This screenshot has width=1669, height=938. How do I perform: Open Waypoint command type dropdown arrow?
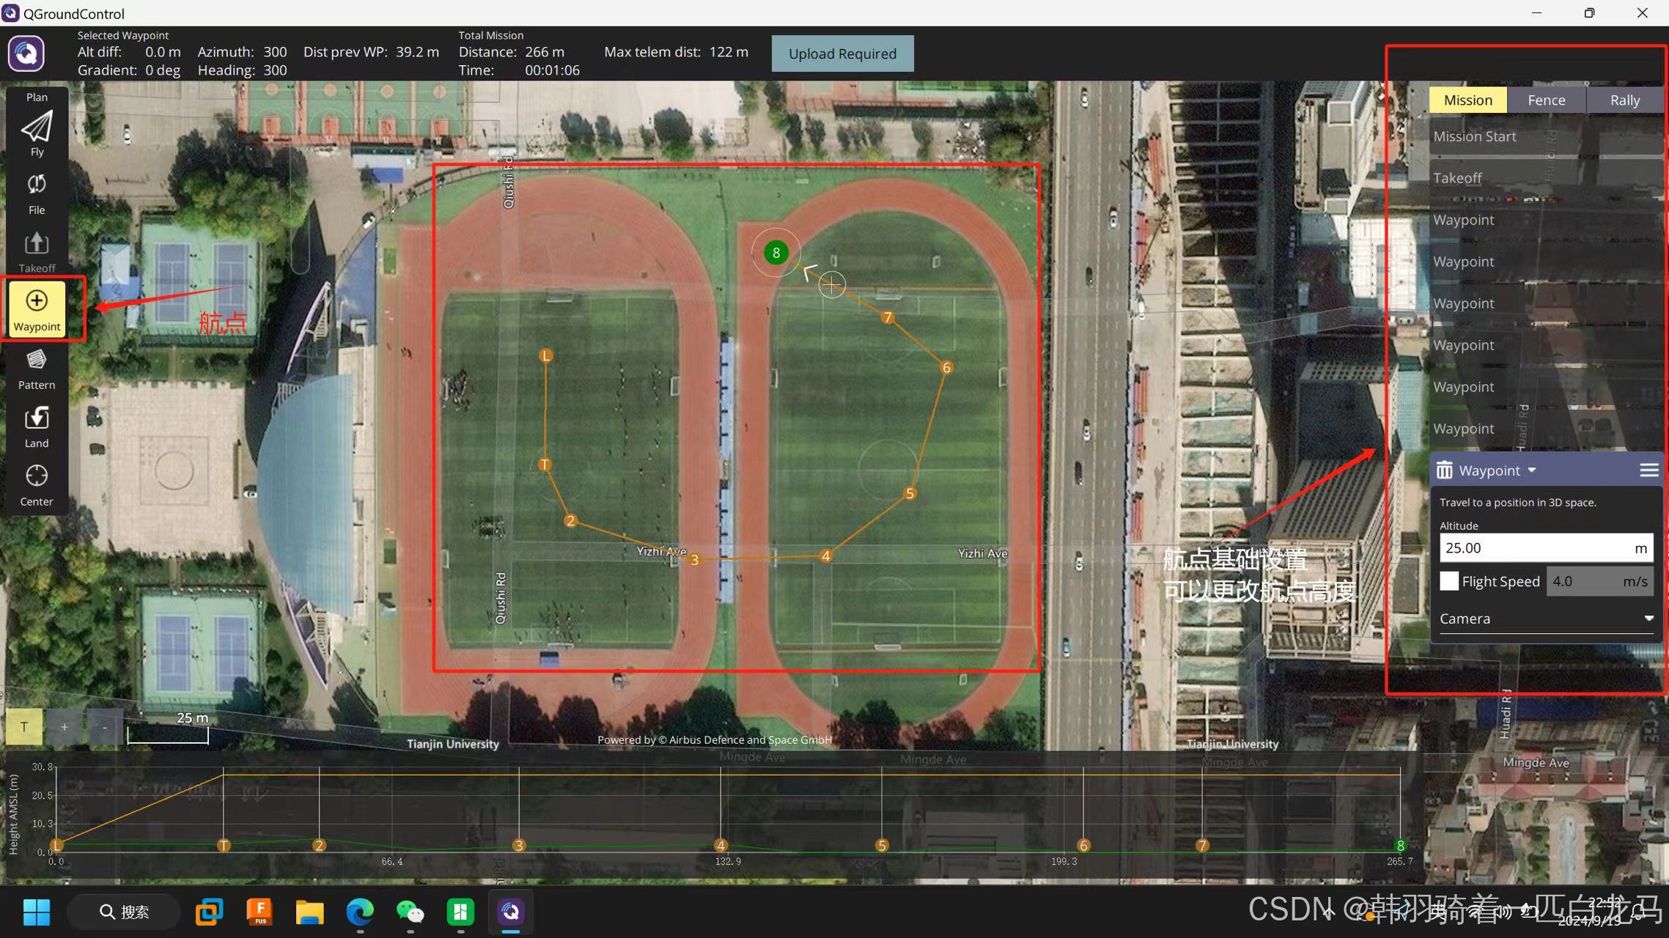click(1532, 470)
